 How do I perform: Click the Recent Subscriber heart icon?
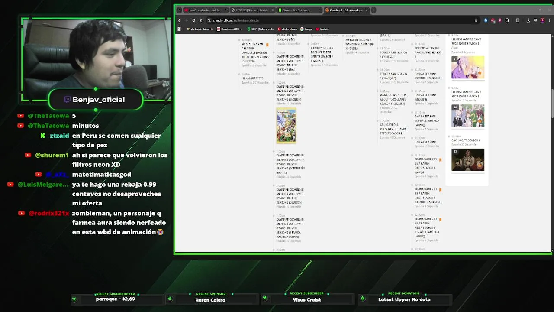point(265,298)
